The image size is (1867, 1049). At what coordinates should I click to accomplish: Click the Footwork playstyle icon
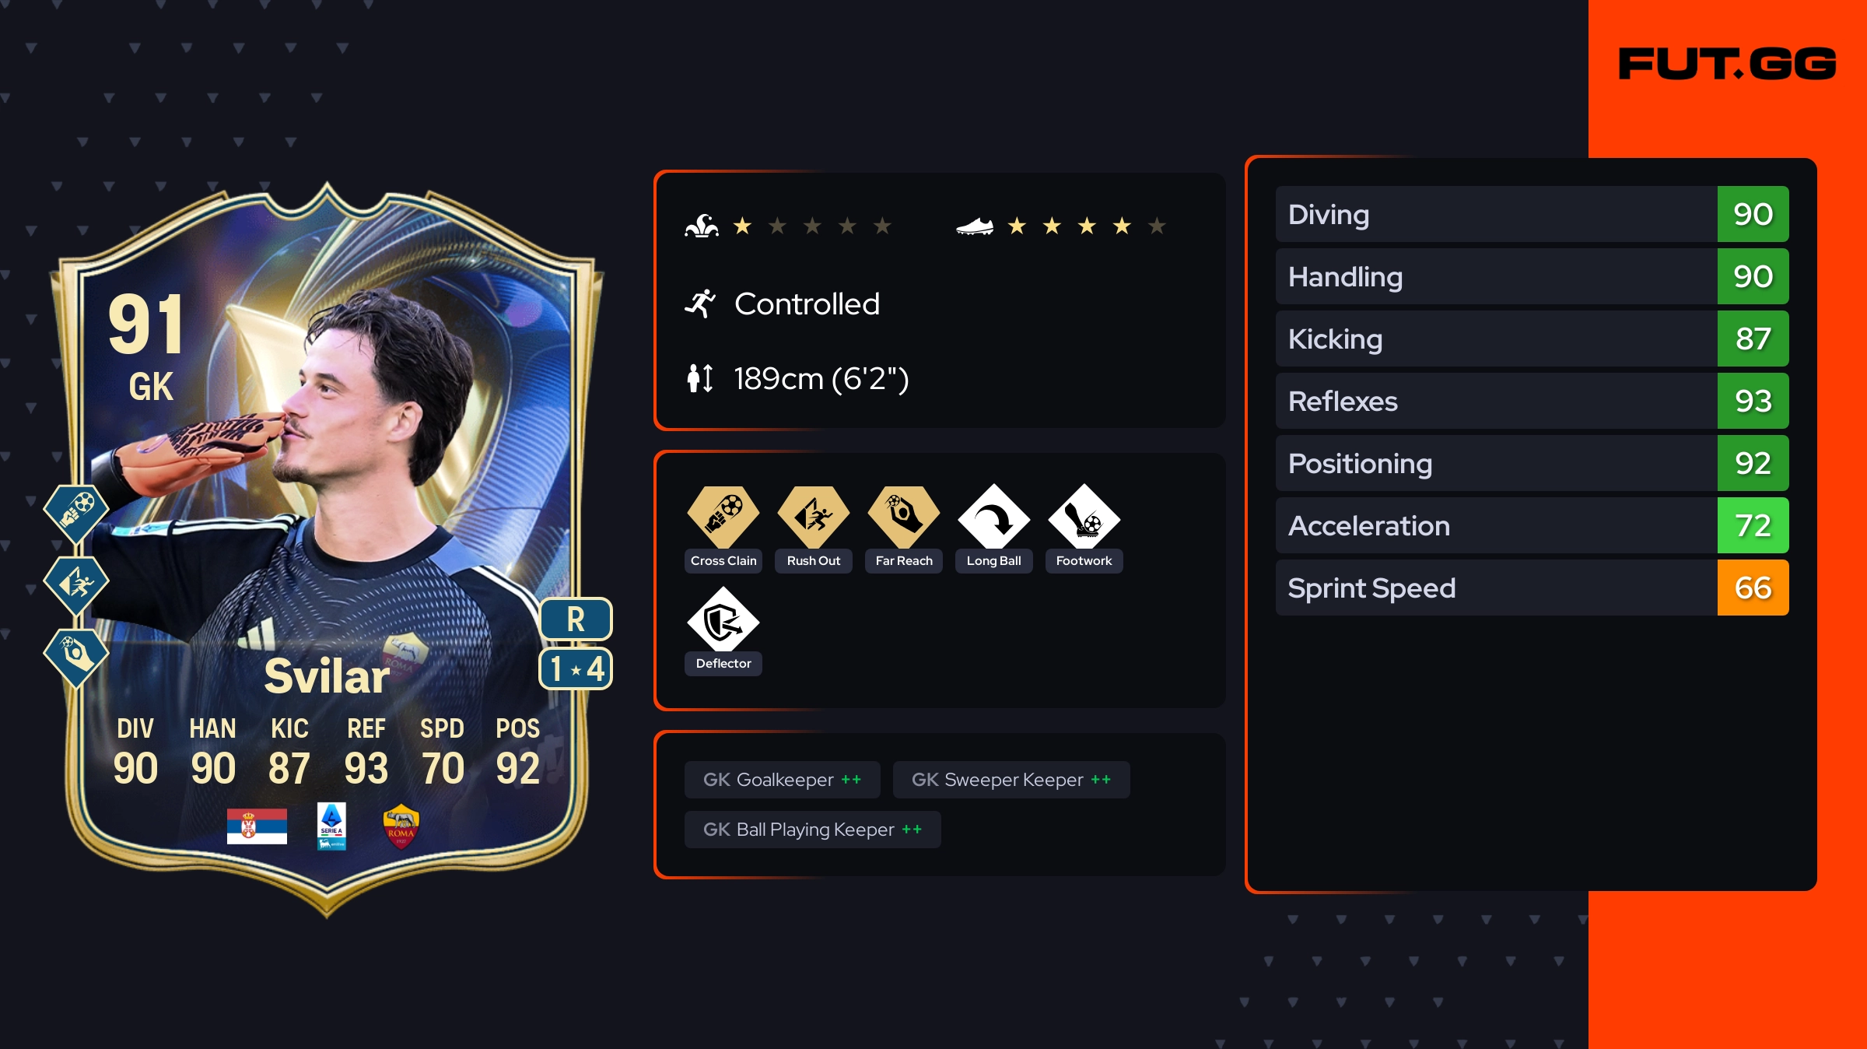(x=1084, y=517)
